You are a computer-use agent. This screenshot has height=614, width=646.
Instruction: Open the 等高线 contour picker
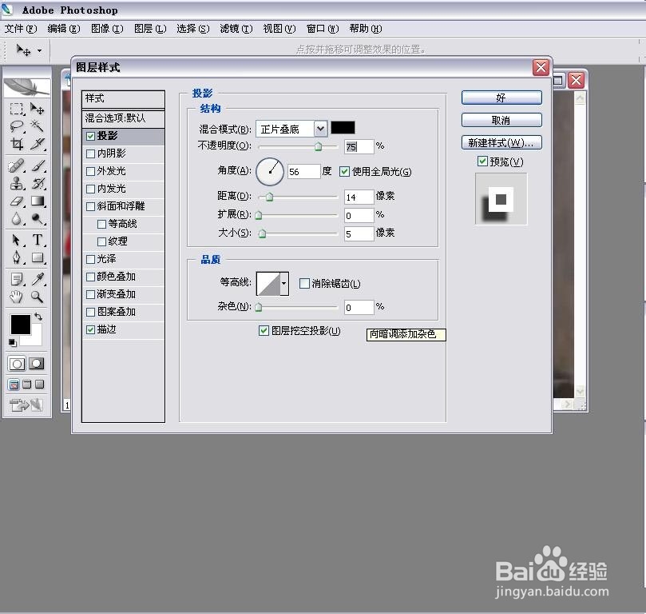coord(282,284)
